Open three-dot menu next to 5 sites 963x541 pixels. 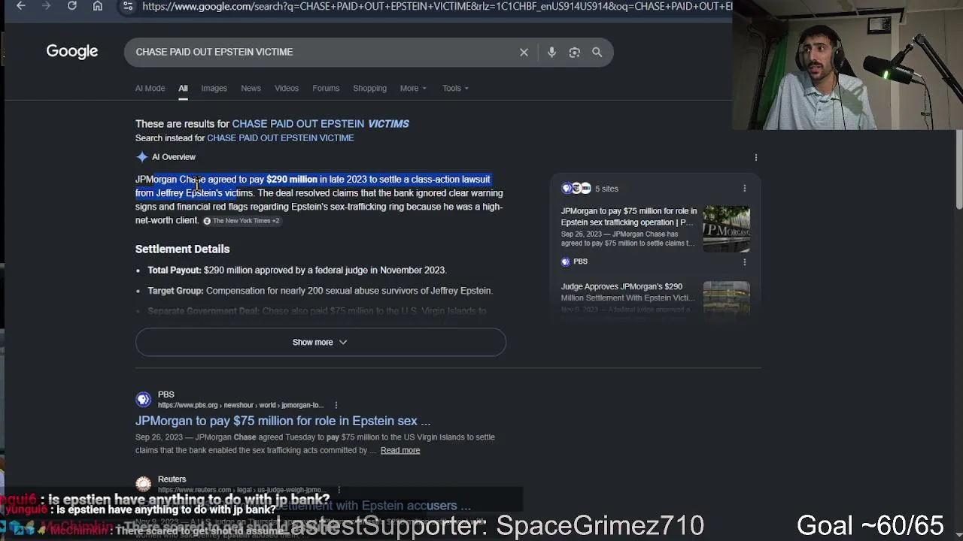(x=745, y=189)
